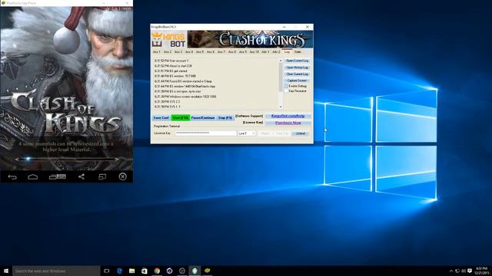Click the green Start button
Image resolution: width=492 pixels, height=276 pixels.
tap(181, 117)
